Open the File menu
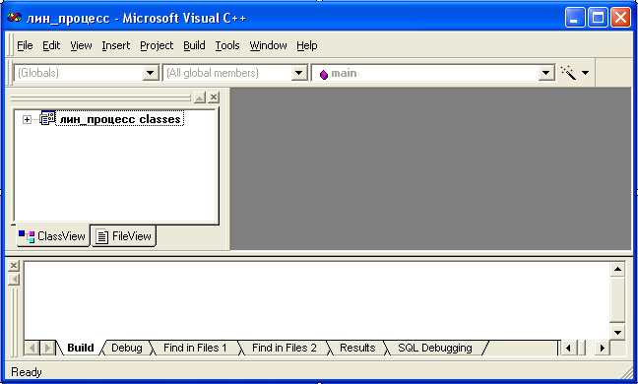The height and width of the screenshot is (384, 638). 25,45
